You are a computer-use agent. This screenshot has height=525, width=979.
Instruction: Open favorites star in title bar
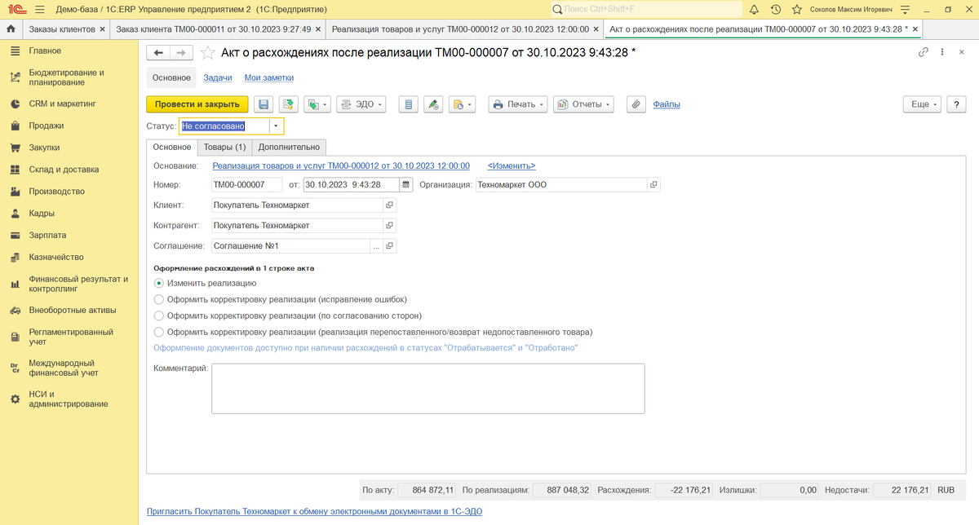click(x=797, y=9)
